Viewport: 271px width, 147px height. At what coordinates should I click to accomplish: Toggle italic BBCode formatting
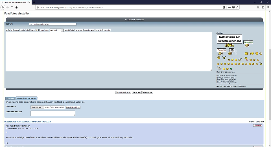coord(9,30)
